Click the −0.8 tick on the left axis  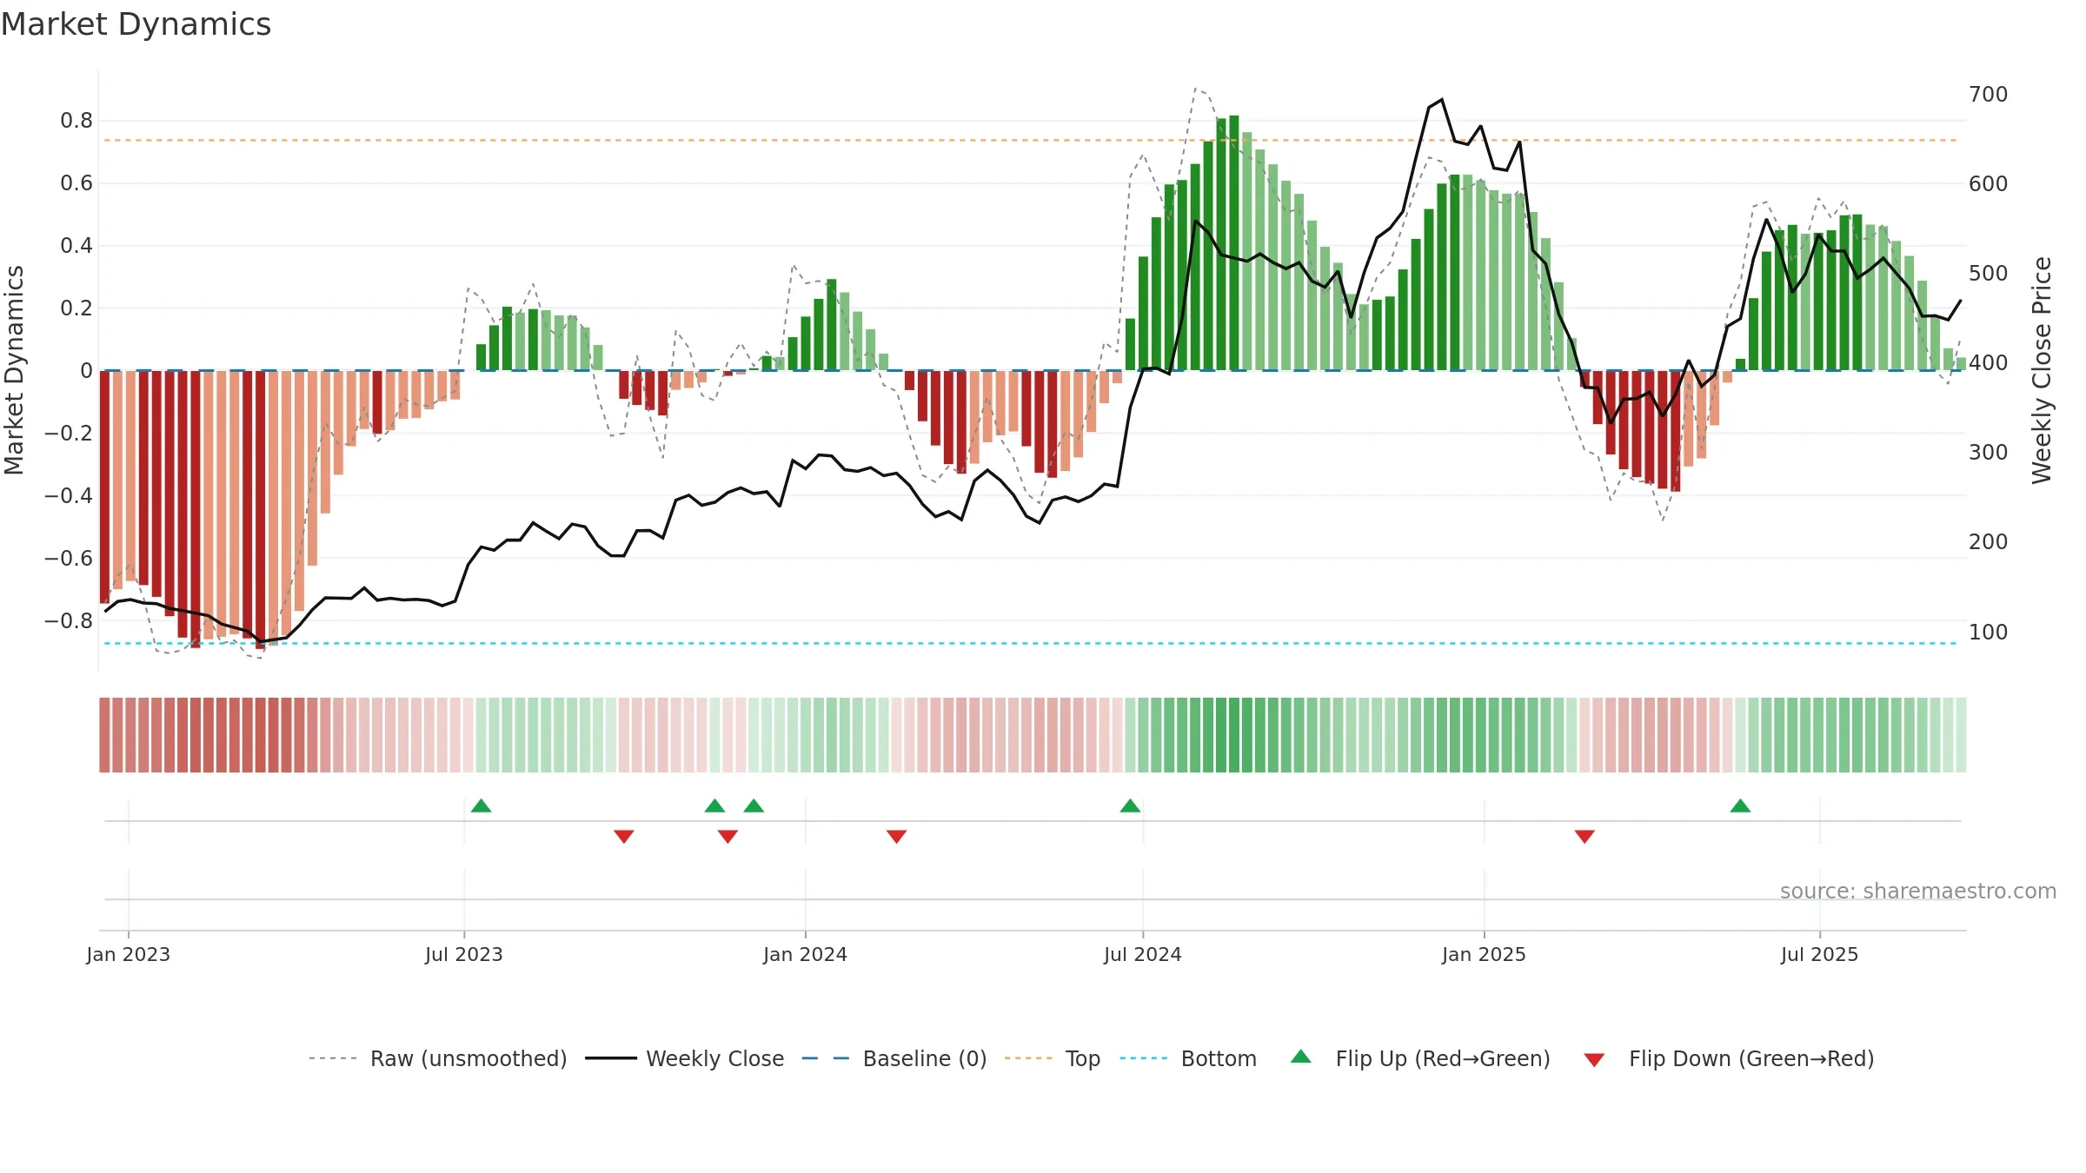pos(69,620)
